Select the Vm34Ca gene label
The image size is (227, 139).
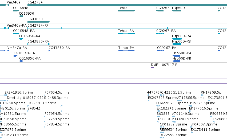click(x=13, y=2)
